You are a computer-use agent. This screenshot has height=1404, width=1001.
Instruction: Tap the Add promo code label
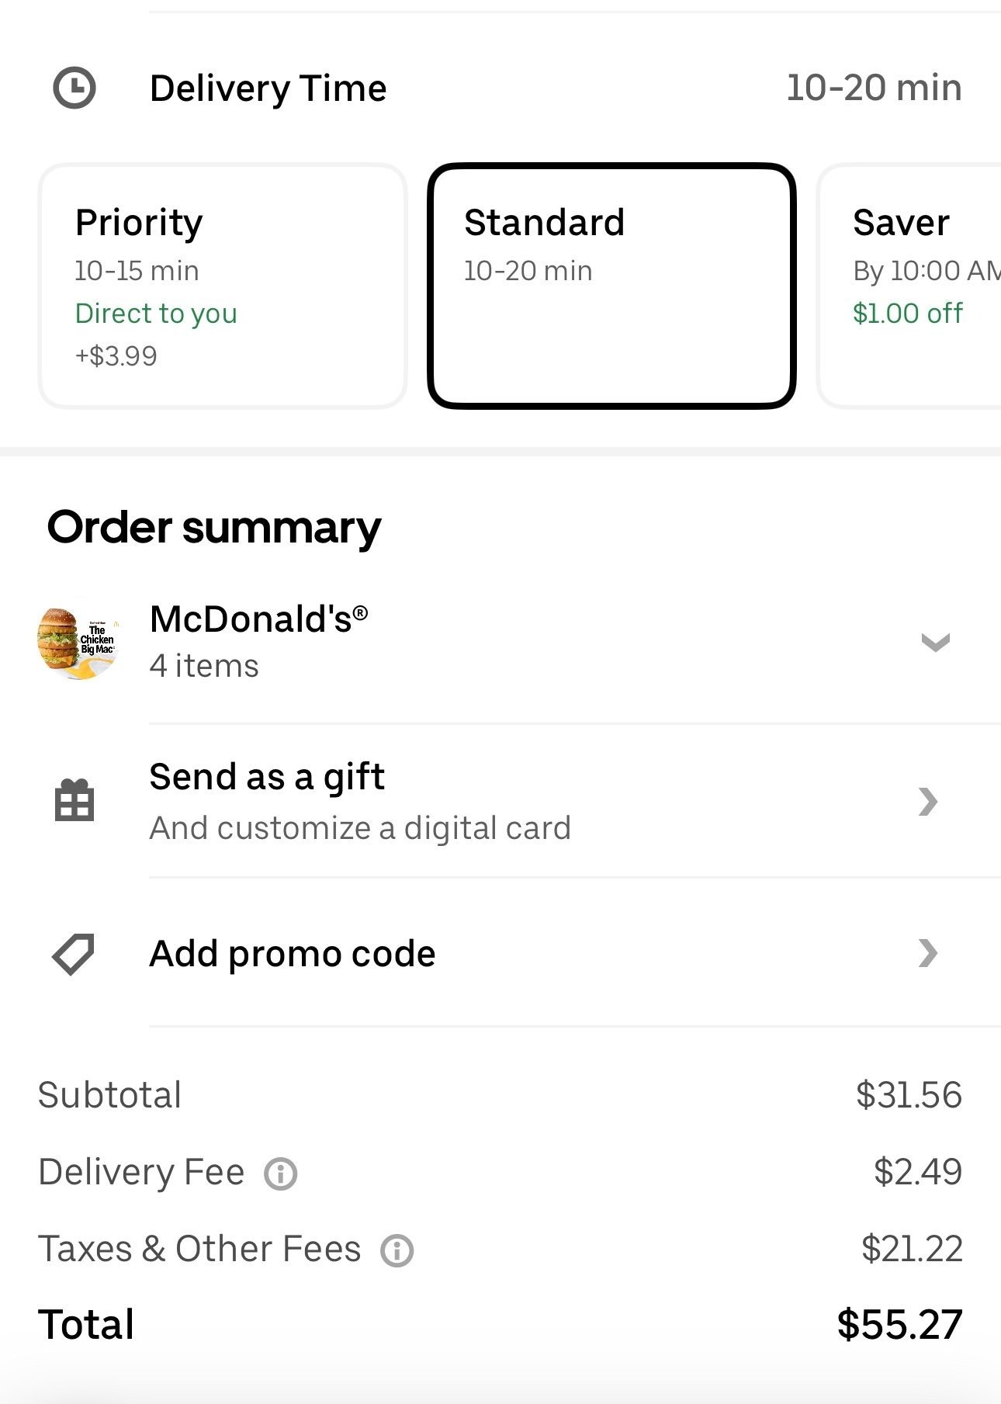point(292,954)
